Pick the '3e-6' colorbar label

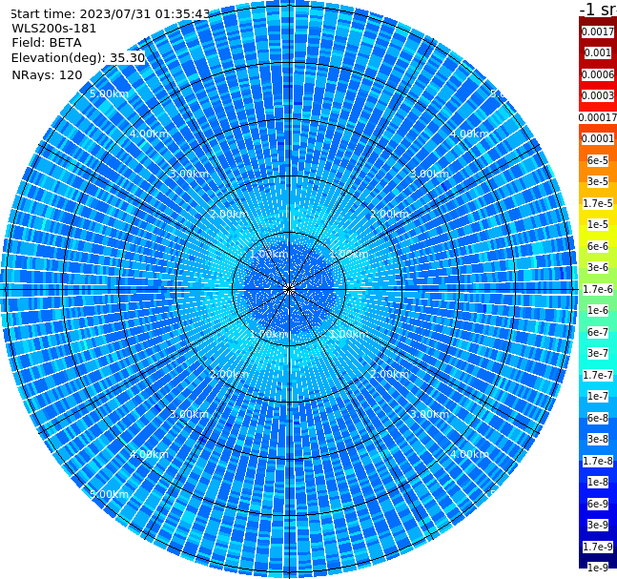598,267
